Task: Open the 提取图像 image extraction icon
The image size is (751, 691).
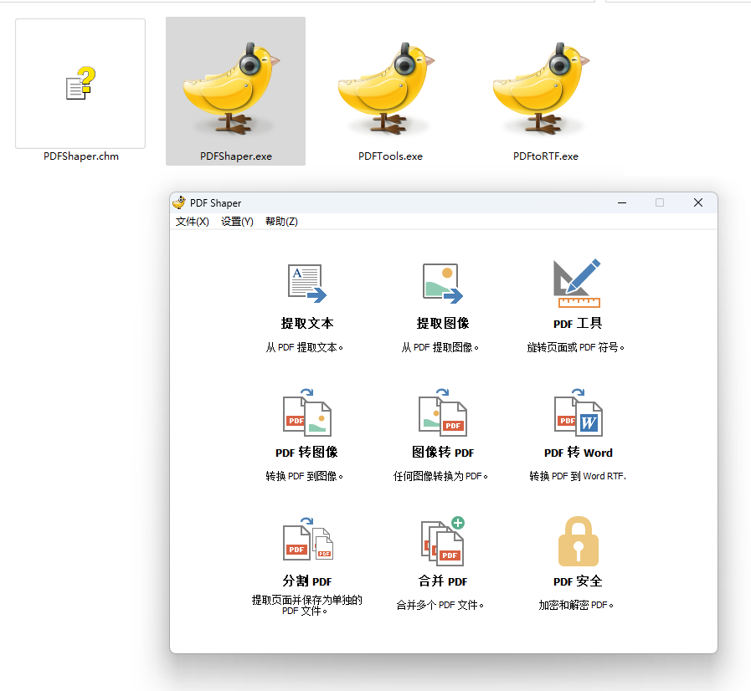Action: [x=443, y=284]
